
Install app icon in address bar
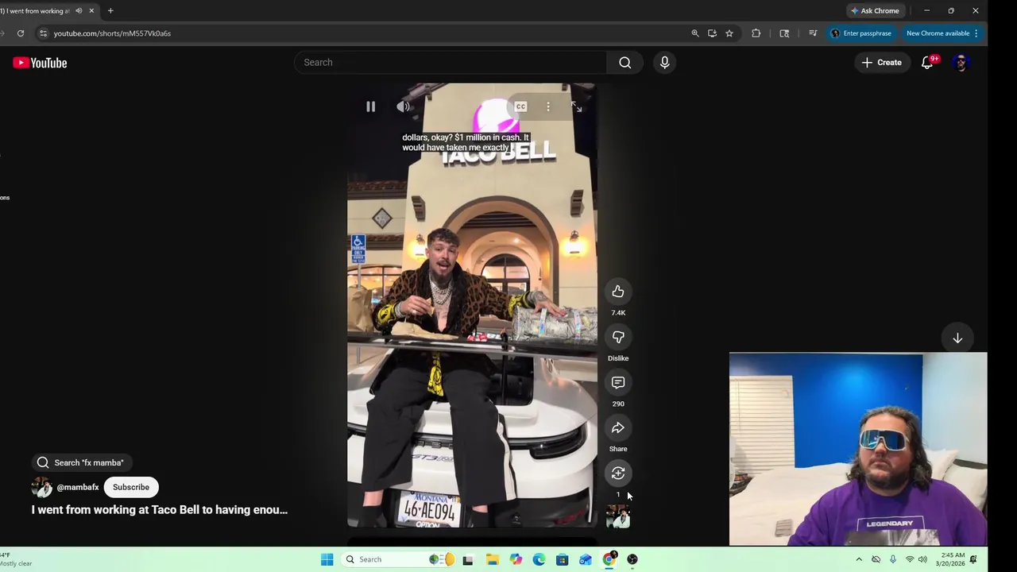[712, 33]
